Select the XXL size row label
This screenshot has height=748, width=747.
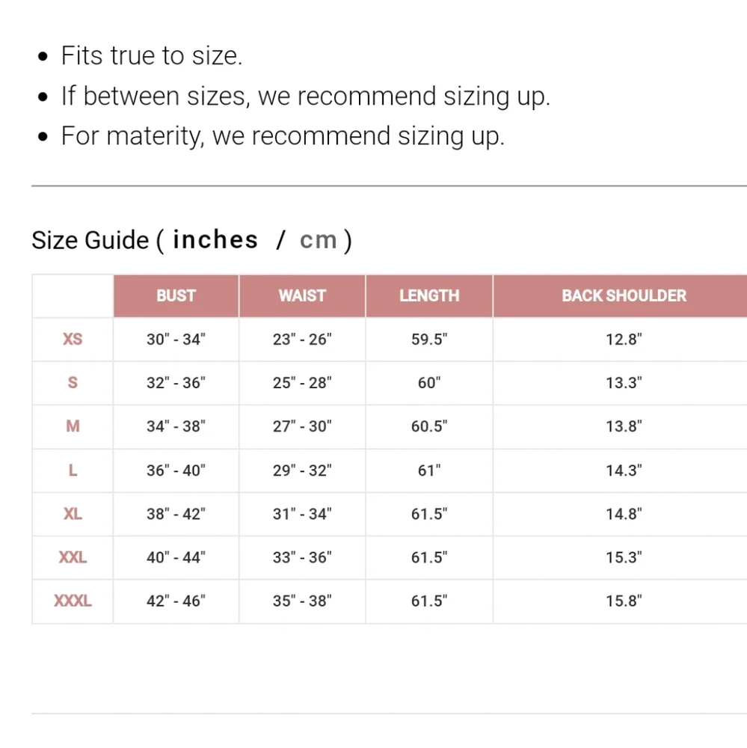pyautogui.click(x=73, y=557)
